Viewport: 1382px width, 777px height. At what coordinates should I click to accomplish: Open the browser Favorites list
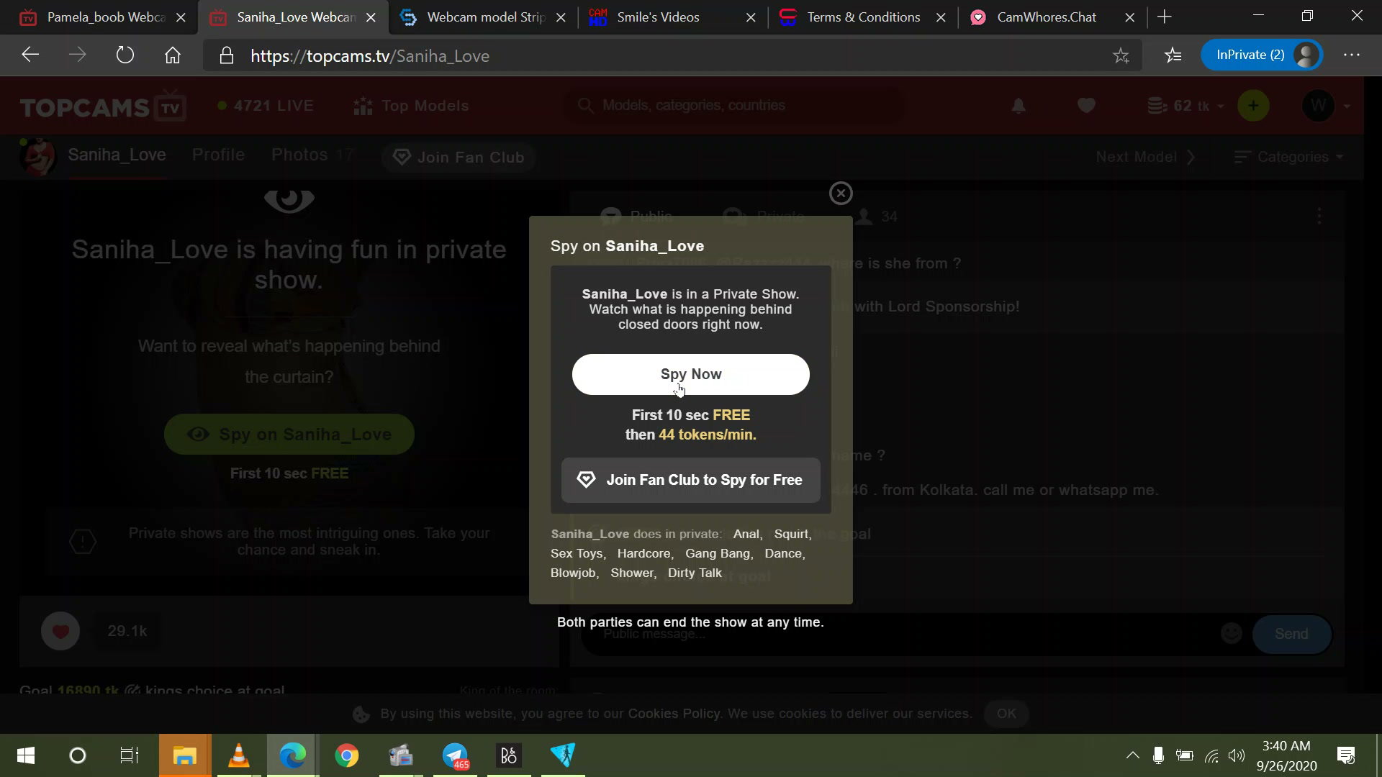coord(1173,55)
